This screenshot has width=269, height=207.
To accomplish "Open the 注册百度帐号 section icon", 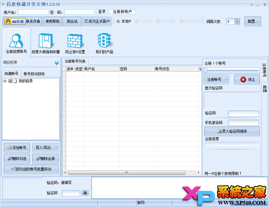I will [16, 42].
